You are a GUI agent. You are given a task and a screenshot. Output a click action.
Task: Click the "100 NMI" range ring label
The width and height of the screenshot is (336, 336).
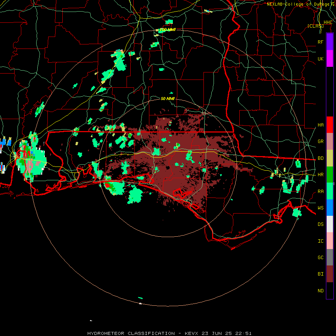point(168,29)
